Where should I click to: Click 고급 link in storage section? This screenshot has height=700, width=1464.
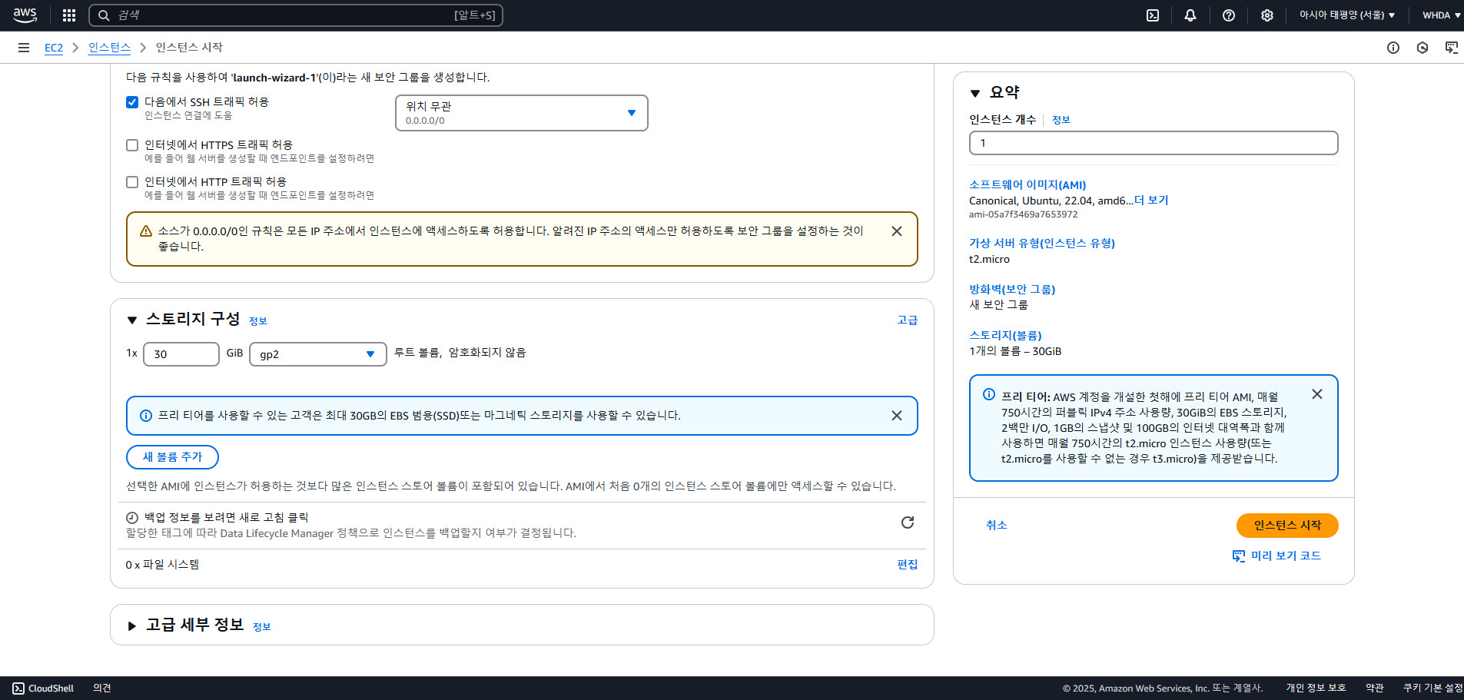click(908, 320)
